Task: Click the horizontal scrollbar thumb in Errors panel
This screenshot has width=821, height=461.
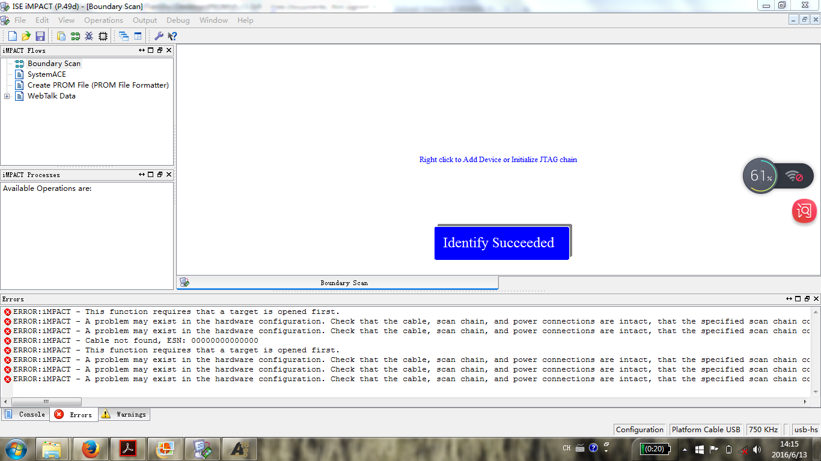Action: click(46, 402)
